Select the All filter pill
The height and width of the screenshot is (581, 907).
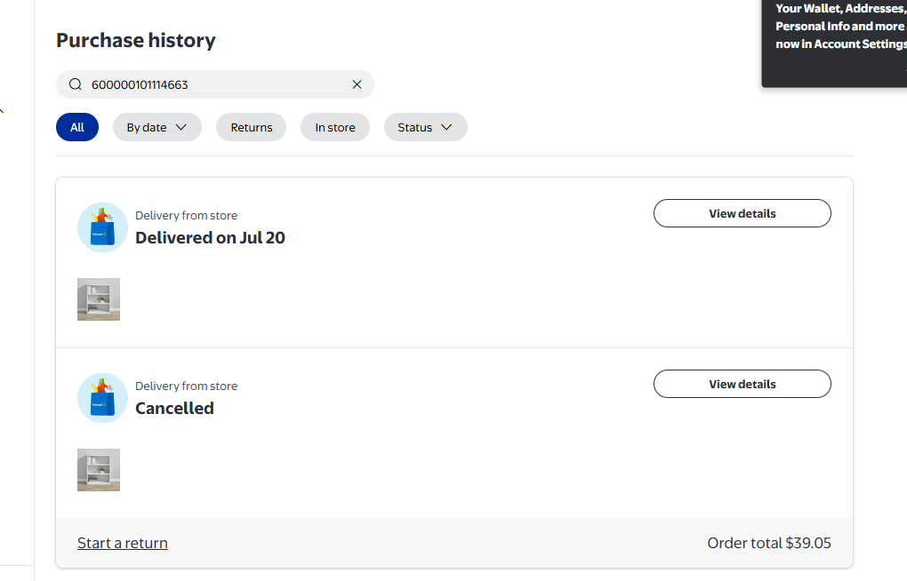[x=77, y=127]
